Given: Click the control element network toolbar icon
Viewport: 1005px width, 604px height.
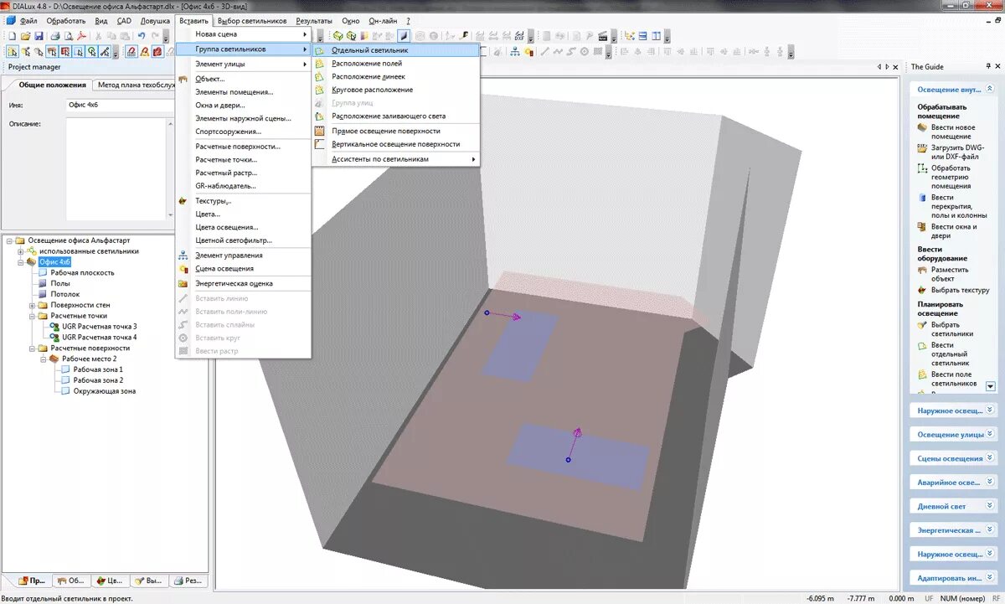Looking at the screenshot, I should pos(514,52).
